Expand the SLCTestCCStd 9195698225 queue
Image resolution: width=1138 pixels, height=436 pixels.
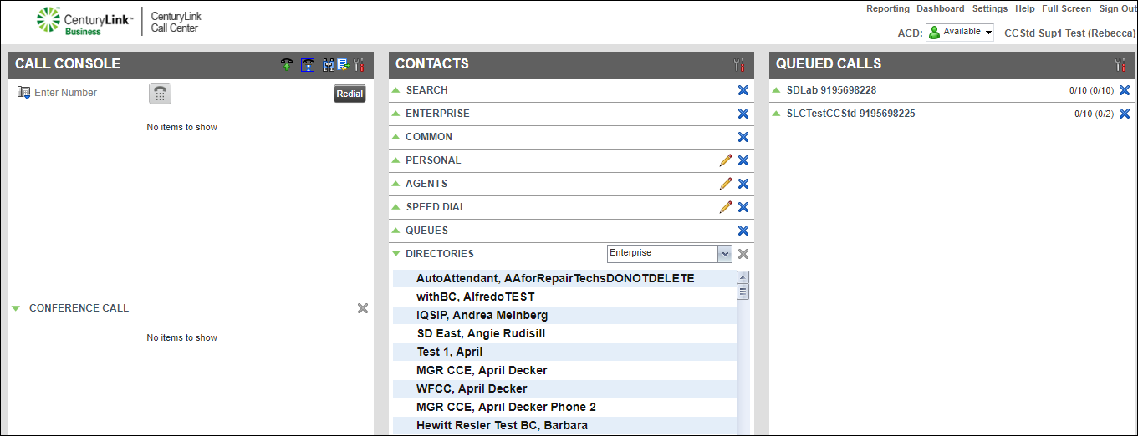(777, 114)
